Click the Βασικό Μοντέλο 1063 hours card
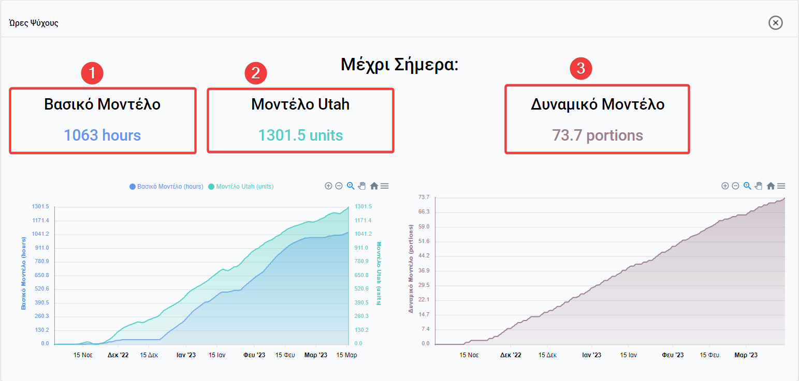799x381 pixels. tap(103, 120)
